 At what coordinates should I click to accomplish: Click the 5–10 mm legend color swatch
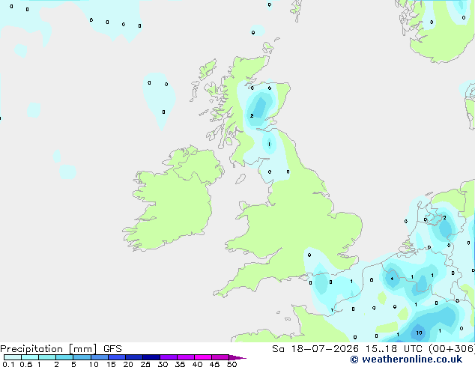coord(82,357)
